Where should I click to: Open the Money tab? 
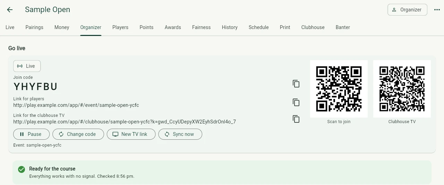62,27
